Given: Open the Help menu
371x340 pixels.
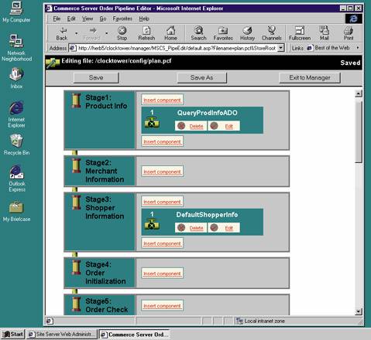Looking at the screenshot, I should (144, 19).
